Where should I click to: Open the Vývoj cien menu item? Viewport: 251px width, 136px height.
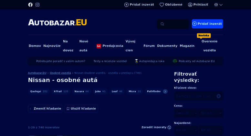(131, 46)
